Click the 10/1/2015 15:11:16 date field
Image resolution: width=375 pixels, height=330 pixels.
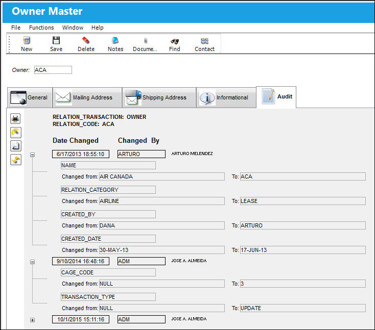[x=81, y=319]
